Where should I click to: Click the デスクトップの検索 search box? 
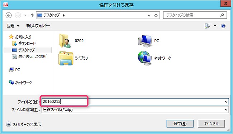(195, 15)
